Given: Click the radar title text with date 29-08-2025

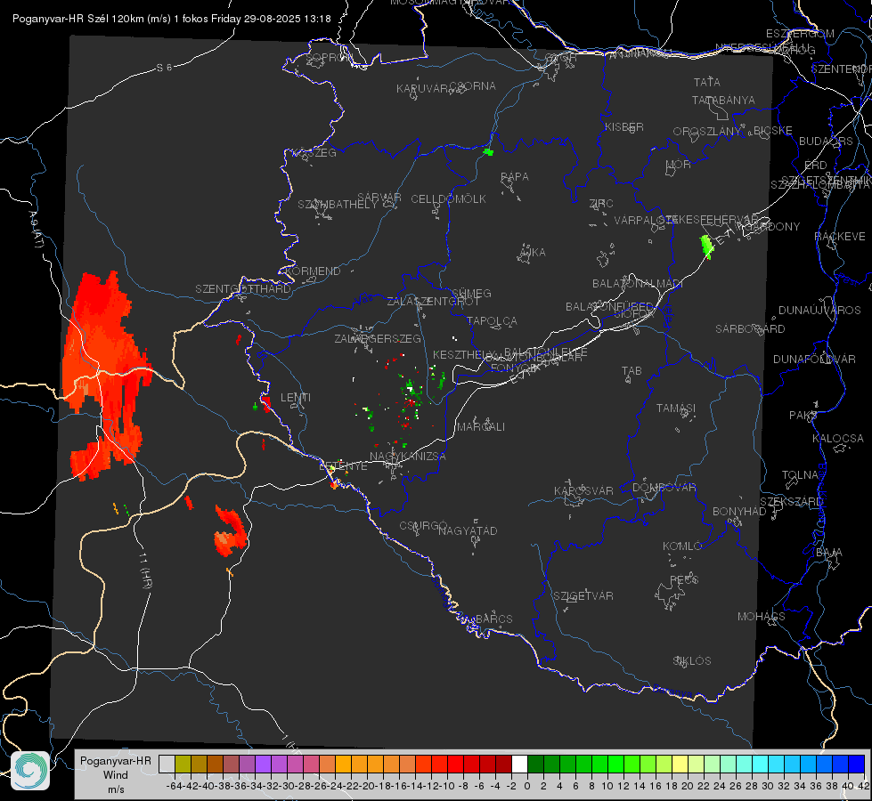Looking at the screenshot, I should point(171,19).
